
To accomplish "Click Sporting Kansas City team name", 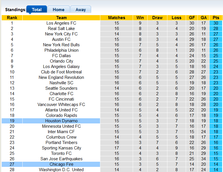I will (x=61, y=148).
